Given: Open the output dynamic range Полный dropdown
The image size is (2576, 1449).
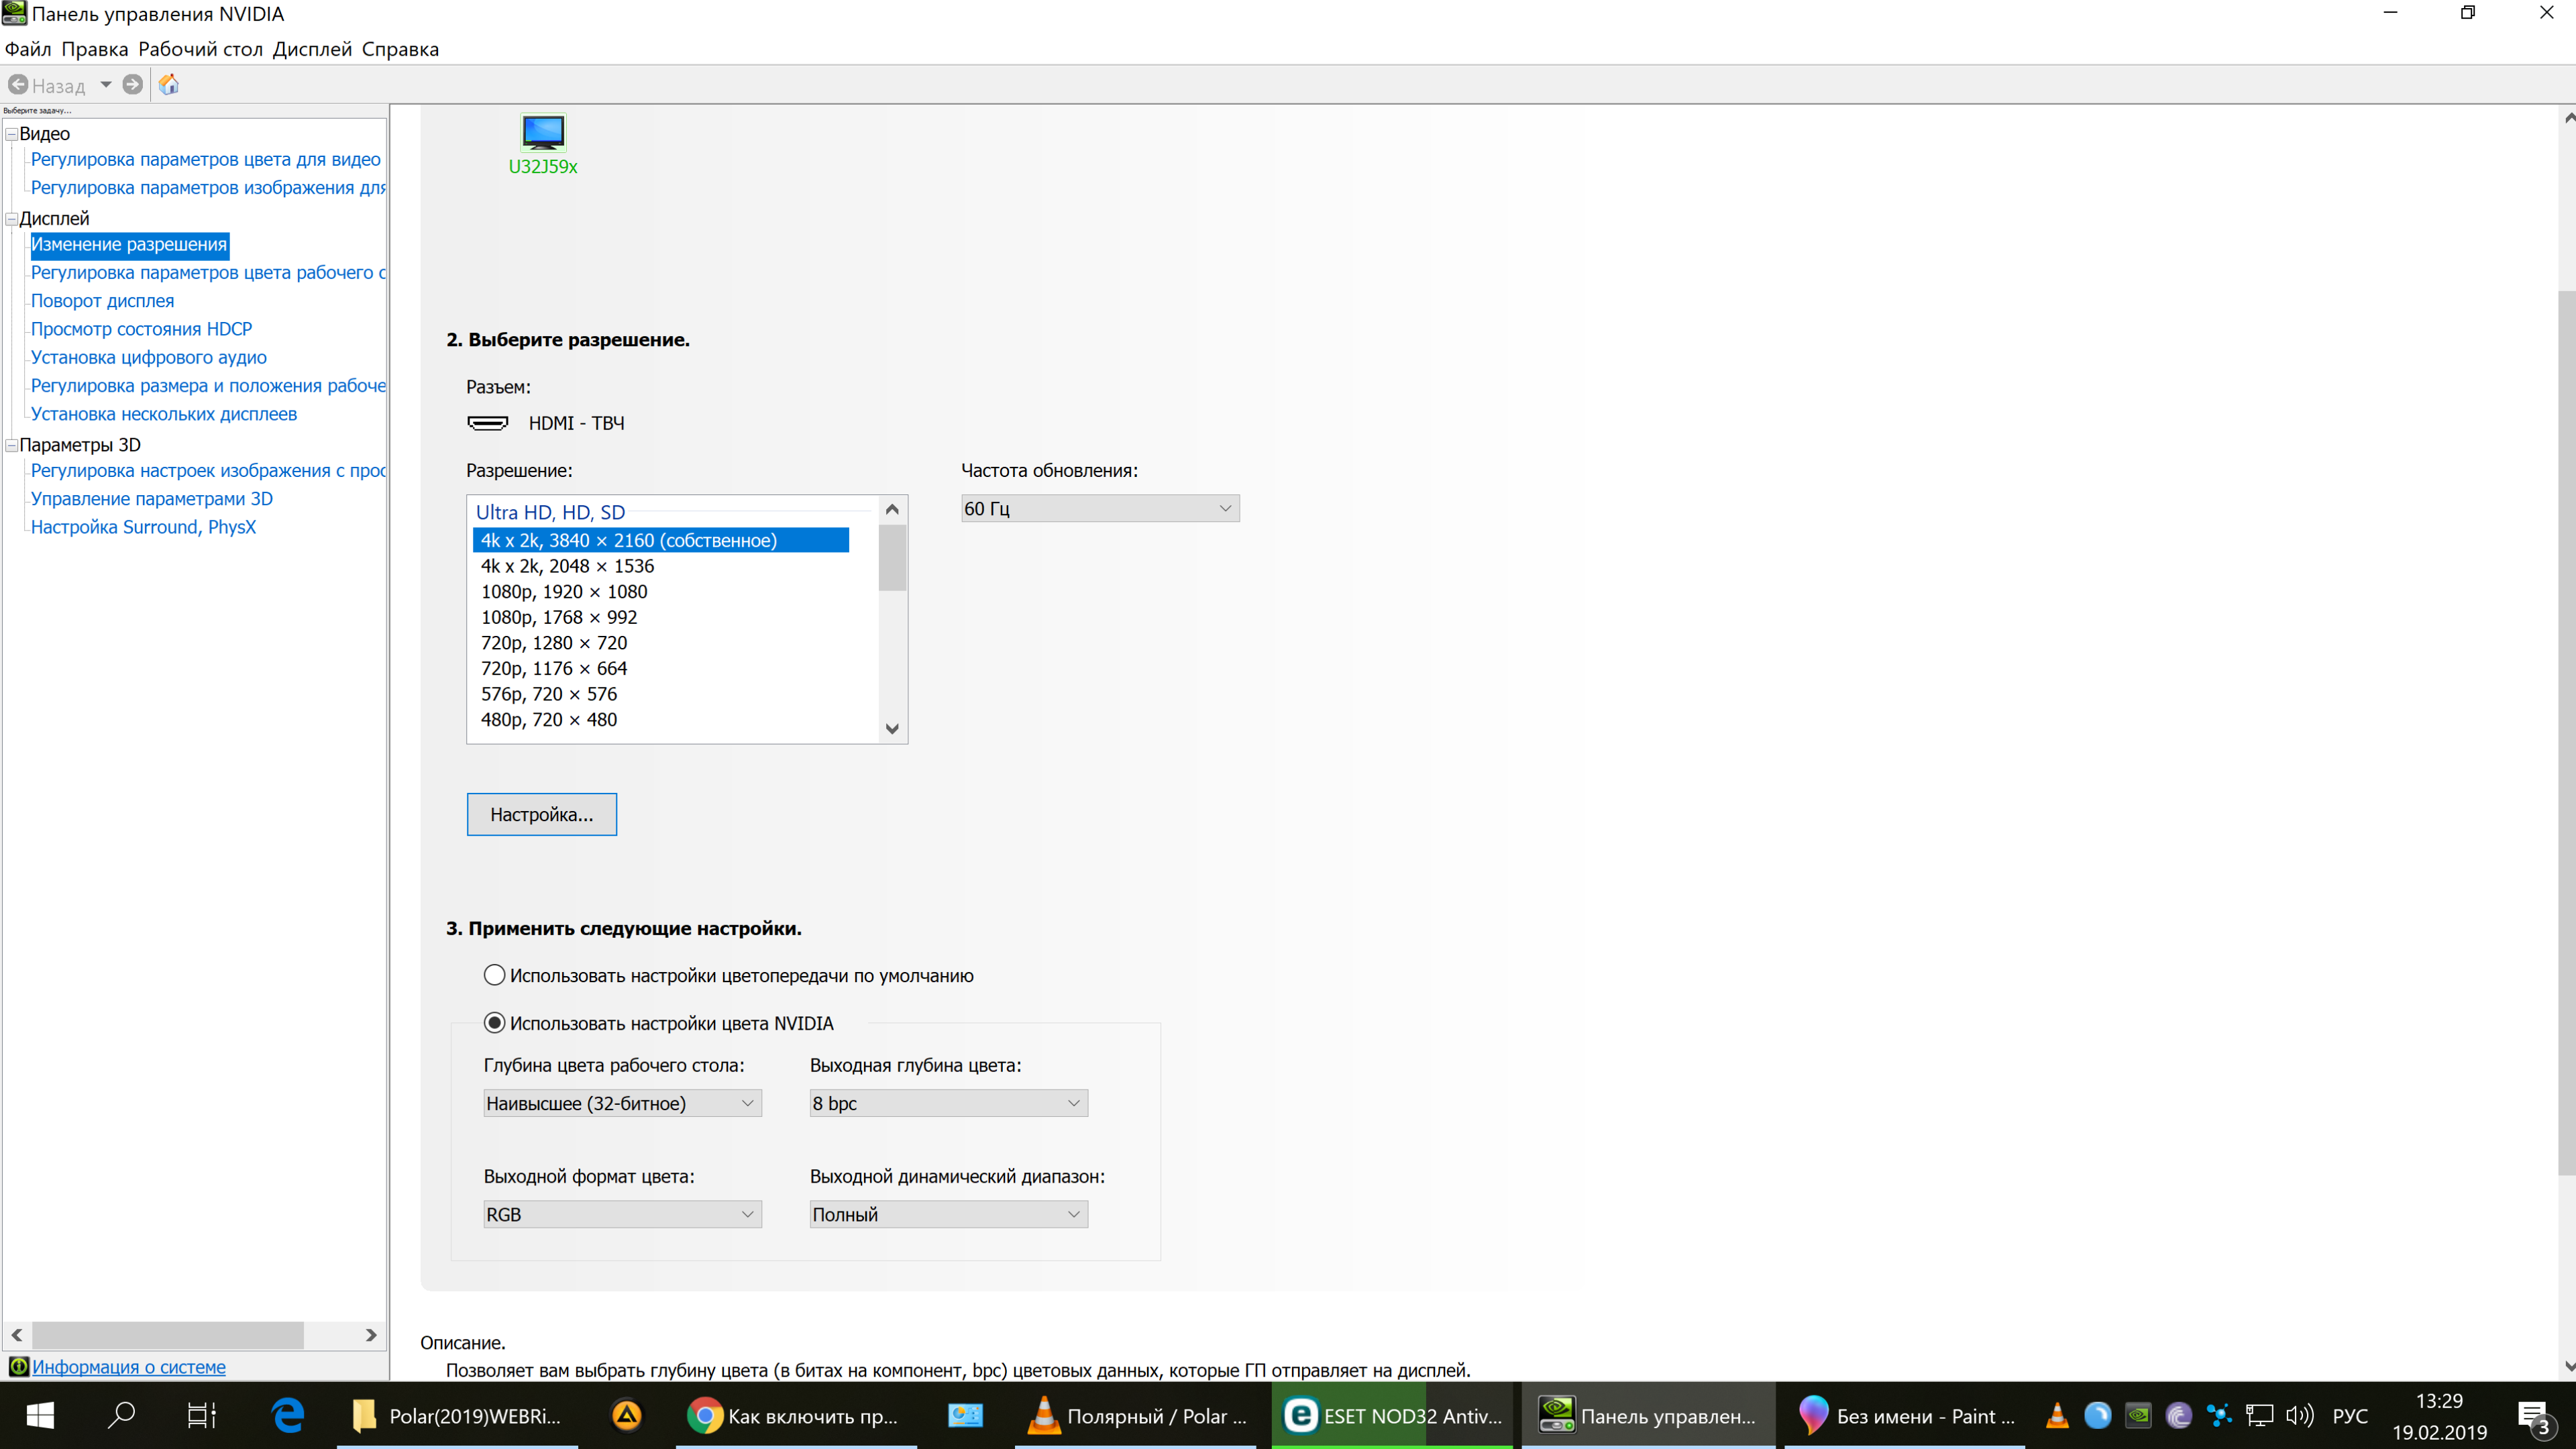Looking at the screenshot, I should (948, 1214).
